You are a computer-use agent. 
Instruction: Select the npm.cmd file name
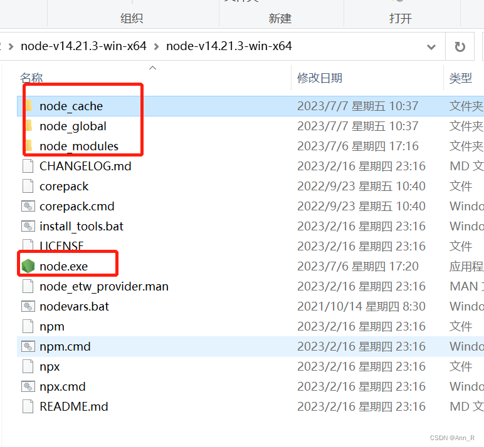click(65, 346)
